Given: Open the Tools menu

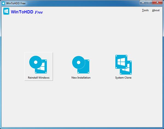Looking at the screenshot, I should click(145, 10).
